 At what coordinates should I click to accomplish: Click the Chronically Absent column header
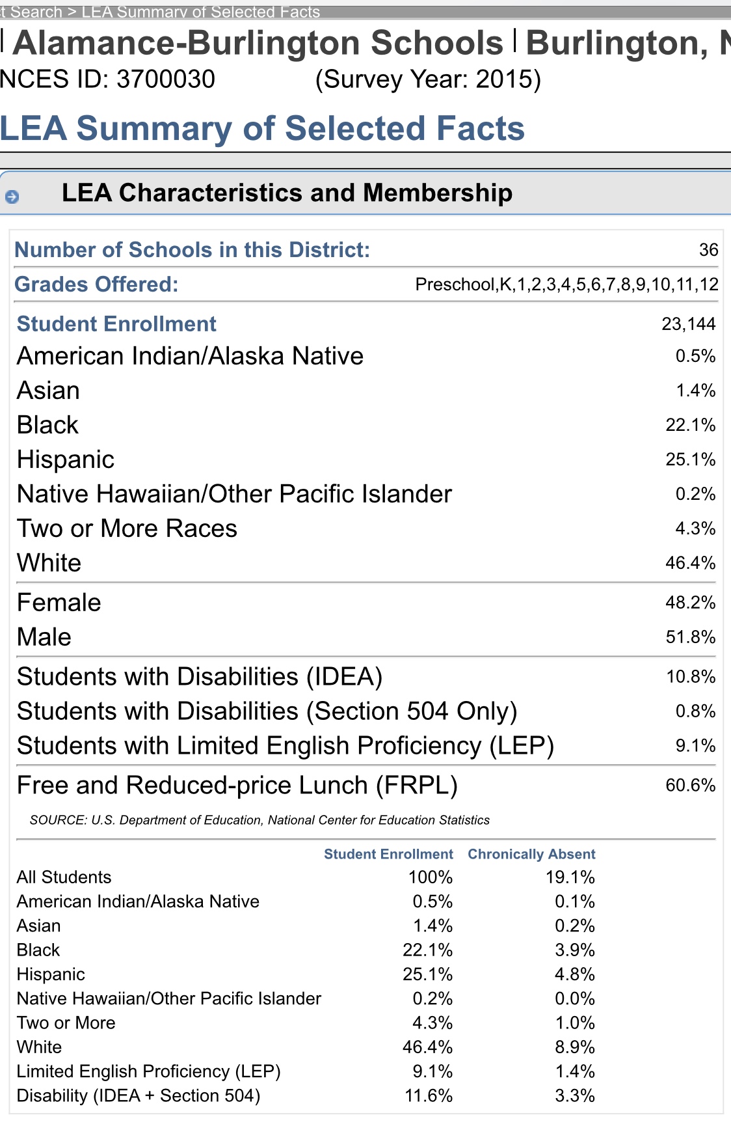coord(531,854)
